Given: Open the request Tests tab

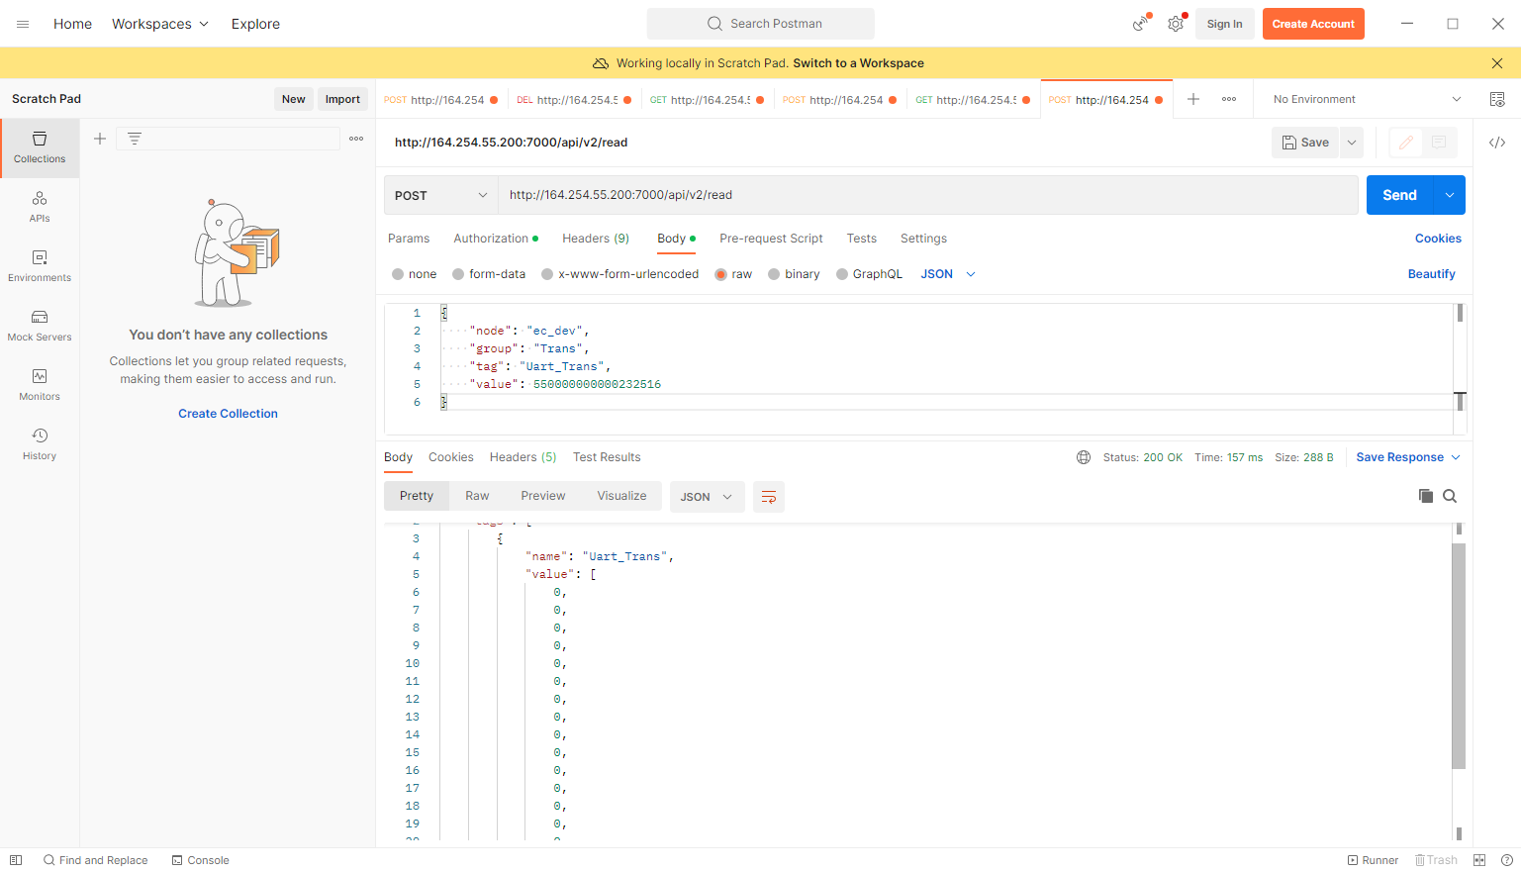Looking at the screenshot, I should click(862, 239).
